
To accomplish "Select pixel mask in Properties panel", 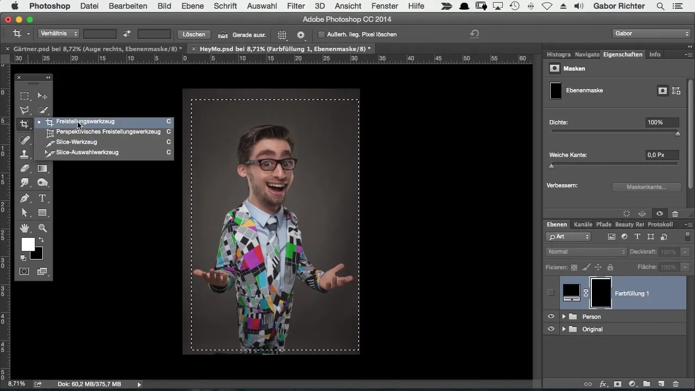I will coord(662,91).
